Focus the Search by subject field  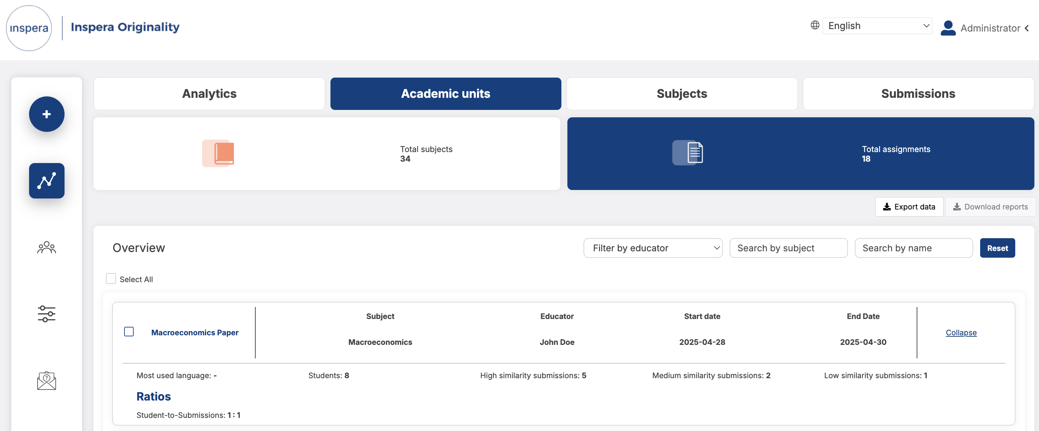(x=788, y=248)
